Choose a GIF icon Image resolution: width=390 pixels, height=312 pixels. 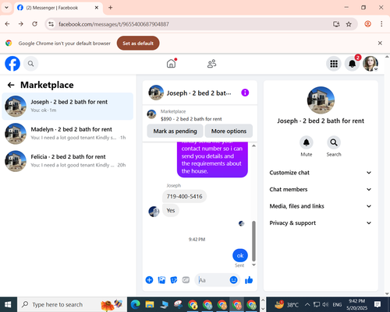186,280
